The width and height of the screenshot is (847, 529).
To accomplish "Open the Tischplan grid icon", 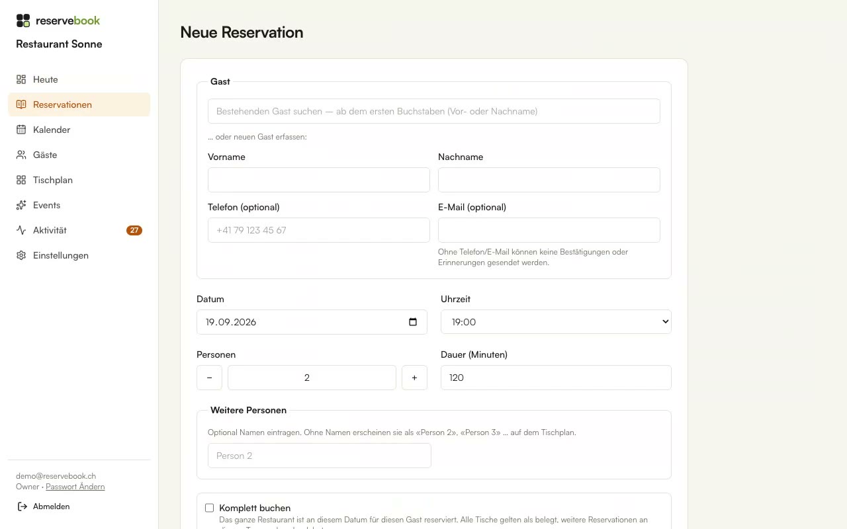I will [21, 180].
